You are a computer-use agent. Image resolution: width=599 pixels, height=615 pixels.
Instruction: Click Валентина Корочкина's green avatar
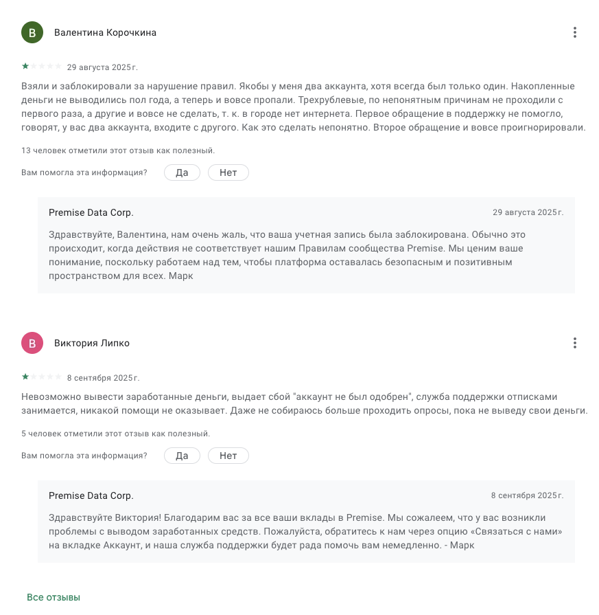[x=32, y=32]
